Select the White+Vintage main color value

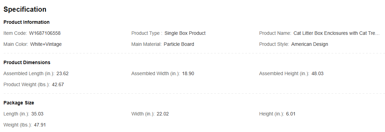tap(46, 44)
